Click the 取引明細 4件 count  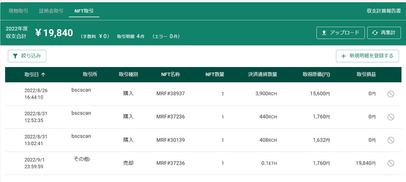click(x=131, y=36)
